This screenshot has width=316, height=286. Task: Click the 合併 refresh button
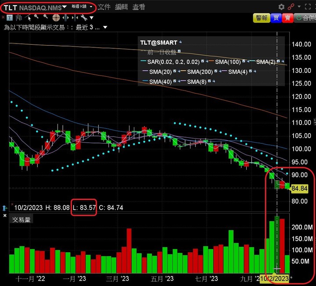pos(305,18)
